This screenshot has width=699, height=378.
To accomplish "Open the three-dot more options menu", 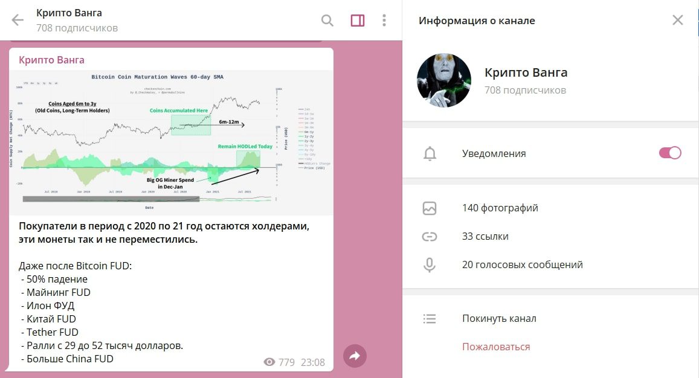I will (x=384, y=20).
